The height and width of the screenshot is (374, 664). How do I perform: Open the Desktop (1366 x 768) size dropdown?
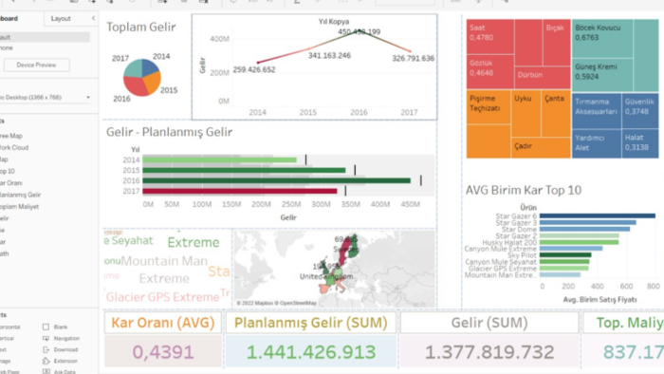click(46, 98)
